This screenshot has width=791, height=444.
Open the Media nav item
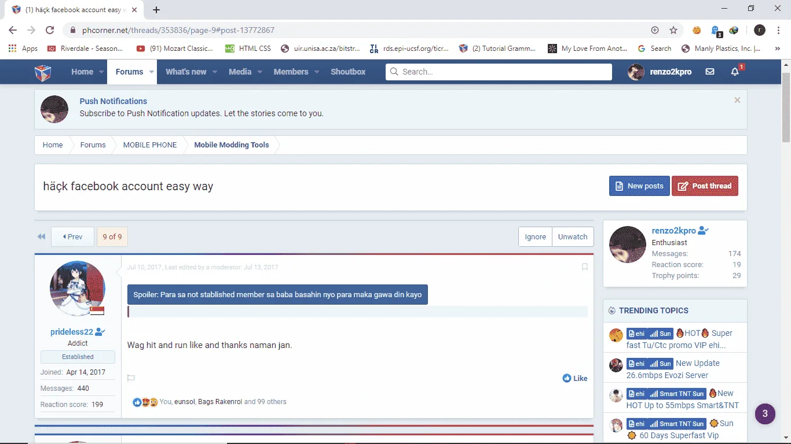tap(240, 72)
